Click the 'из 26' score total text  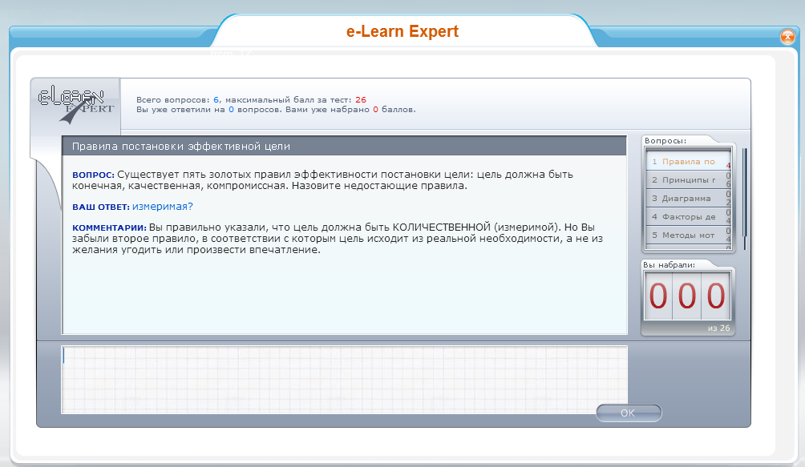[718, 328]
